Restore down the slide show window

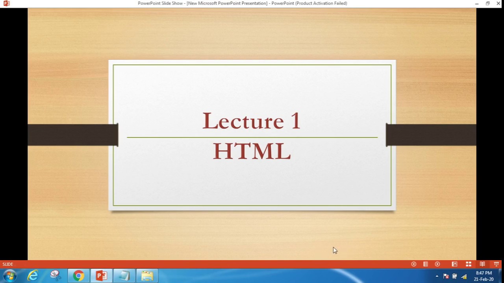[x=487, y=3]
